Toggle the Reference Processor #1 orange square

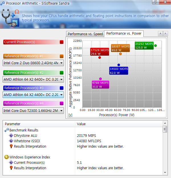(x=62, y=56)
